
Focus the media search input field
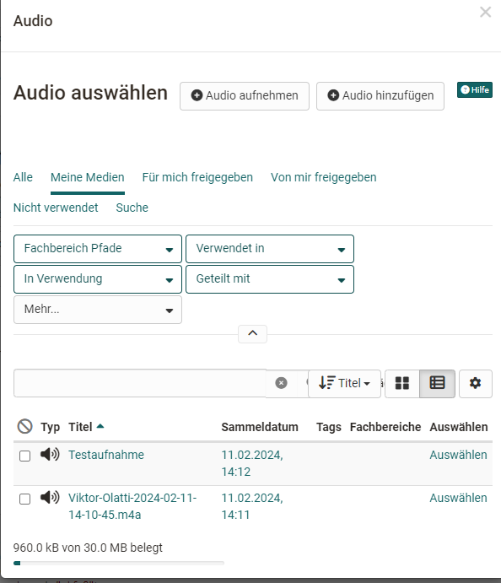click(140, 383)
